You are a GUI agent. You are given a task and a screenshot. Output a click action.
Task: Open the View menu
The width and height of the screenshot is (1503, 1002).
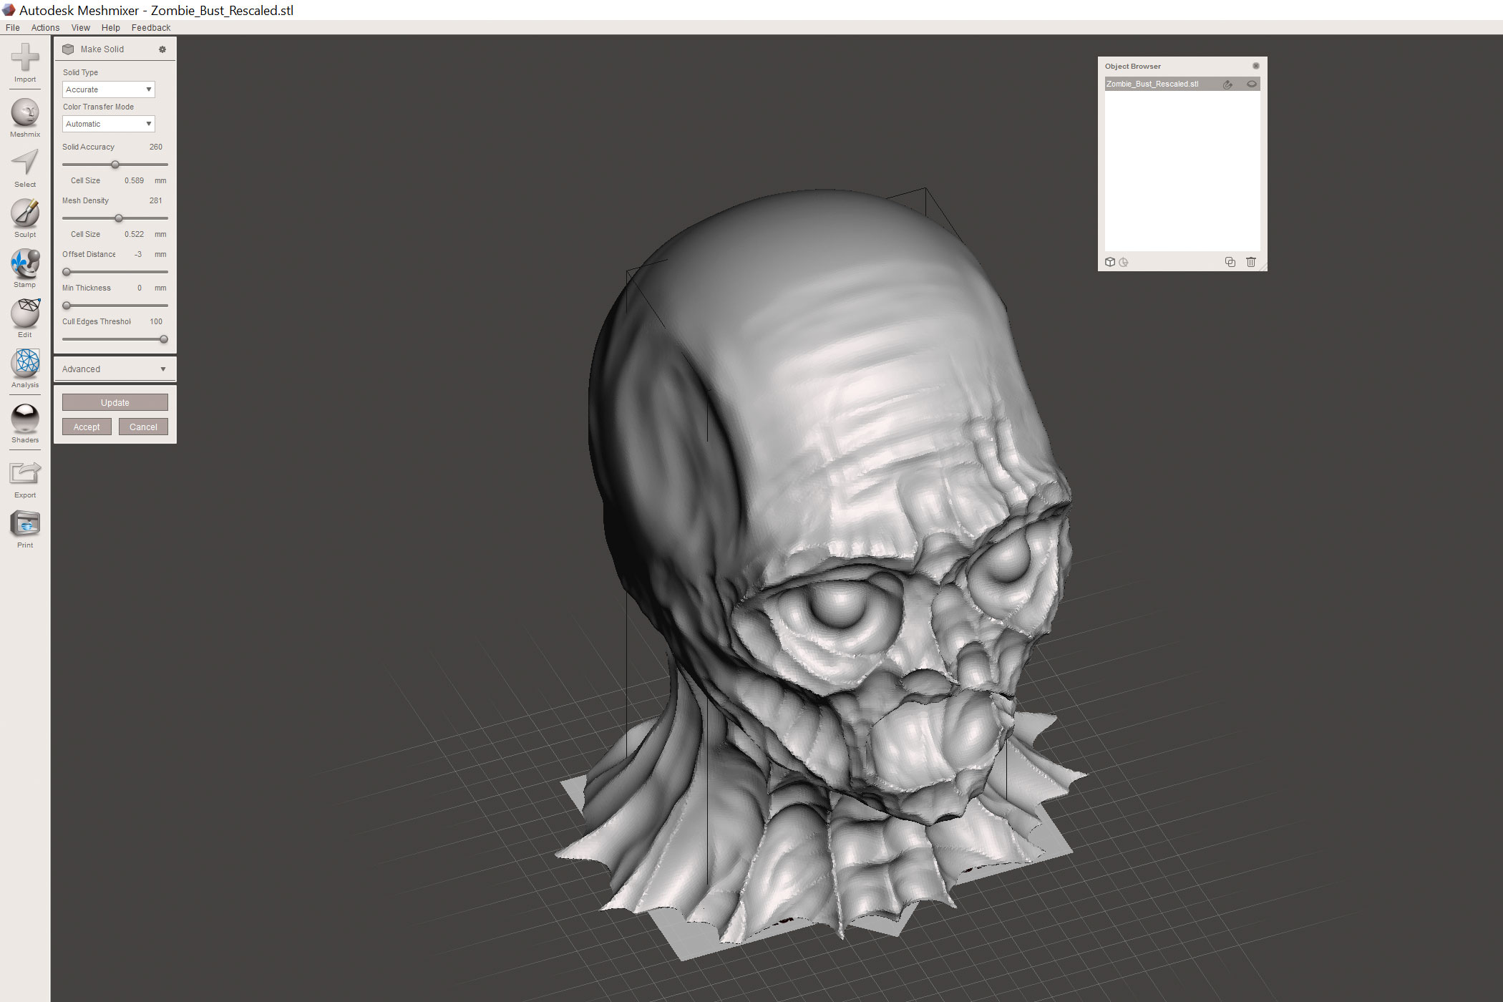tap(80, 28)
